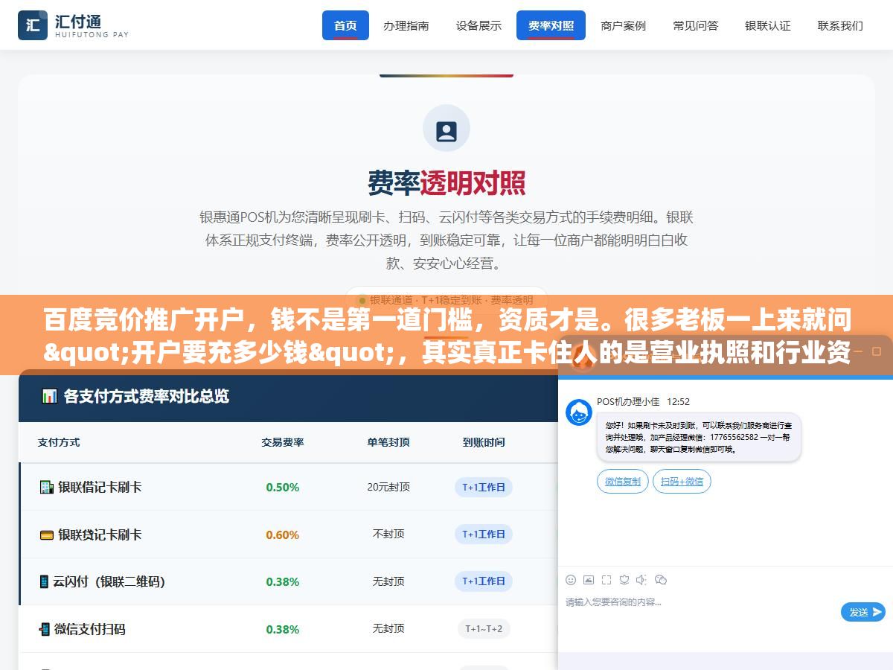Toggle the chat sound speaker icon
Screen dimensions: 893x670
641,579
